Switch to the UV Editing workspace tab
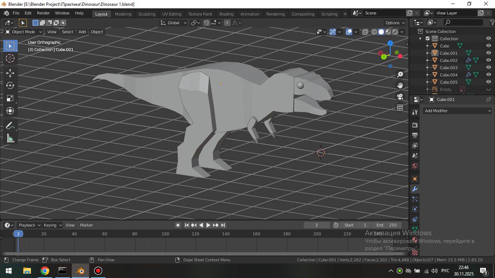Screen dimensions: 495x278 [x=172, y=14]
